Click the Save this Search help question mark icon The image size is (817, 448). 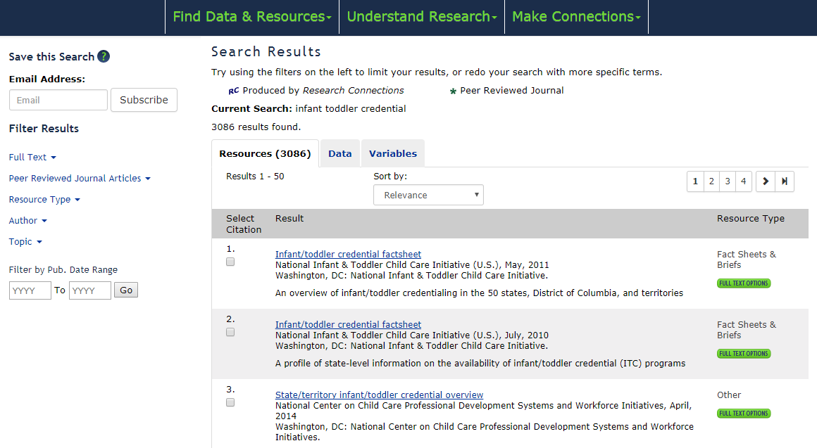[x=104, y=56]
